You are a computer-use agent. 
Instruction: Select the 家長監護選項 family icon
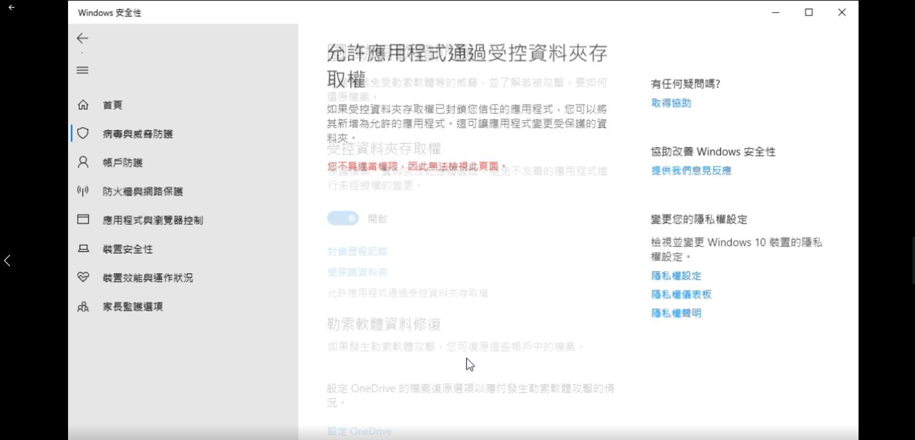coord(83,306)
